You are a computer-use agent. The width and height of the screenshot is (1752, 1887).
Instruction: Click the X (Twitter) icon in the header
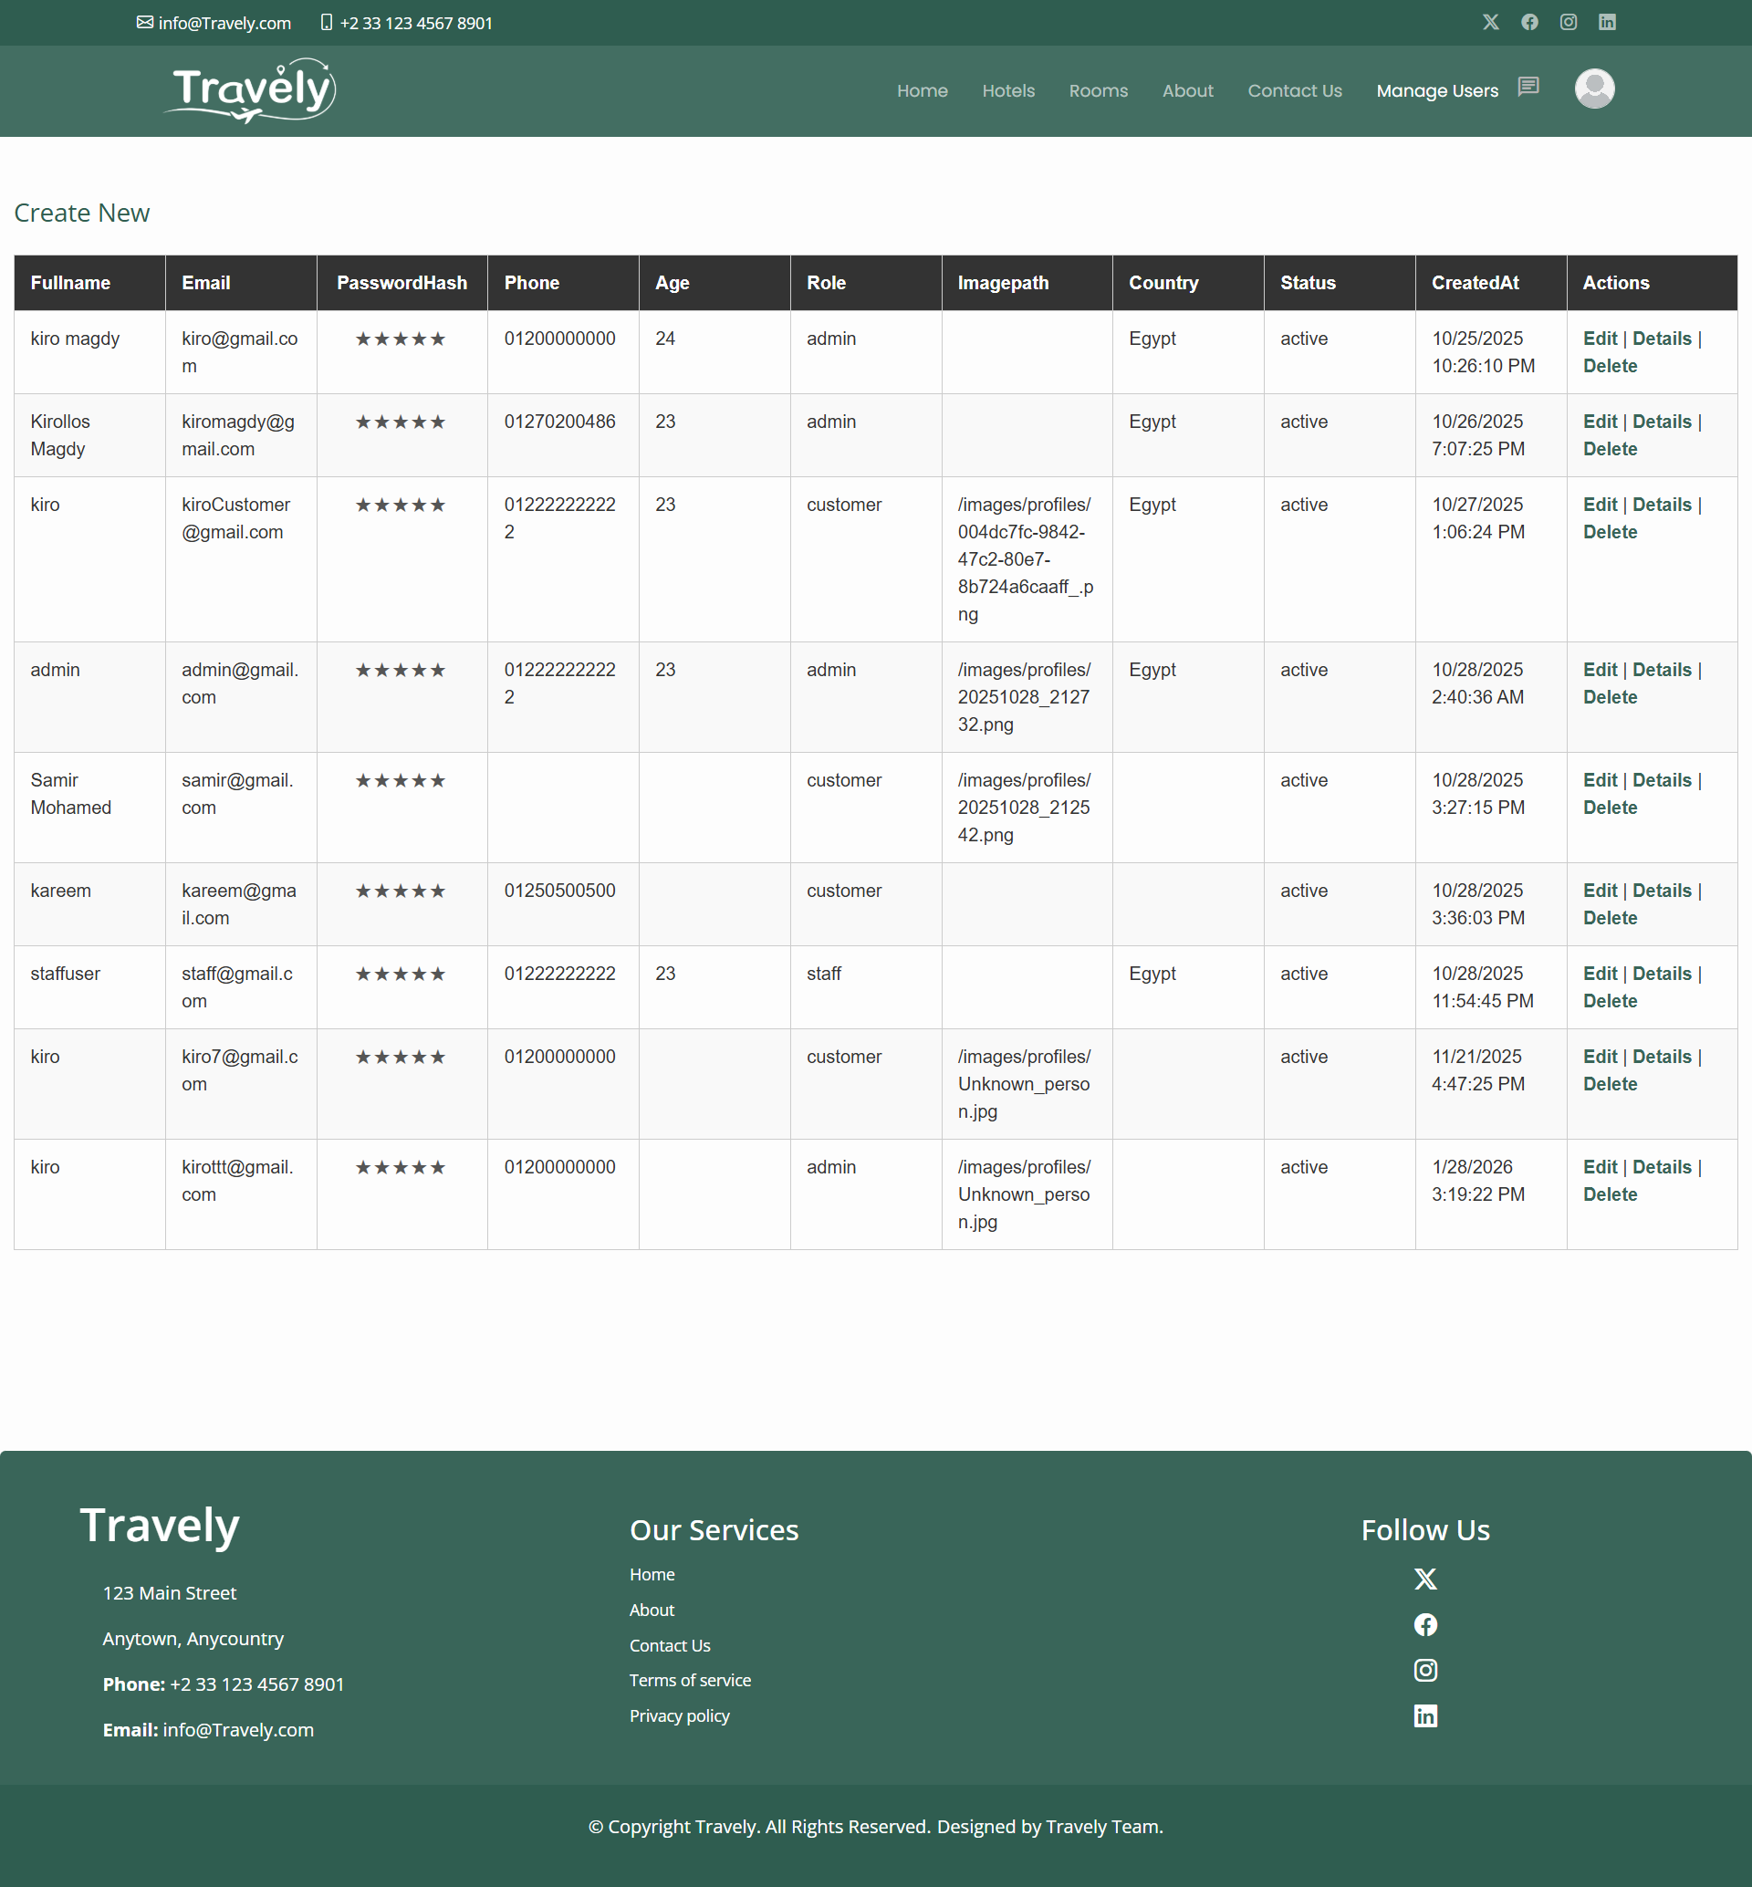[x=1490, y=22]
